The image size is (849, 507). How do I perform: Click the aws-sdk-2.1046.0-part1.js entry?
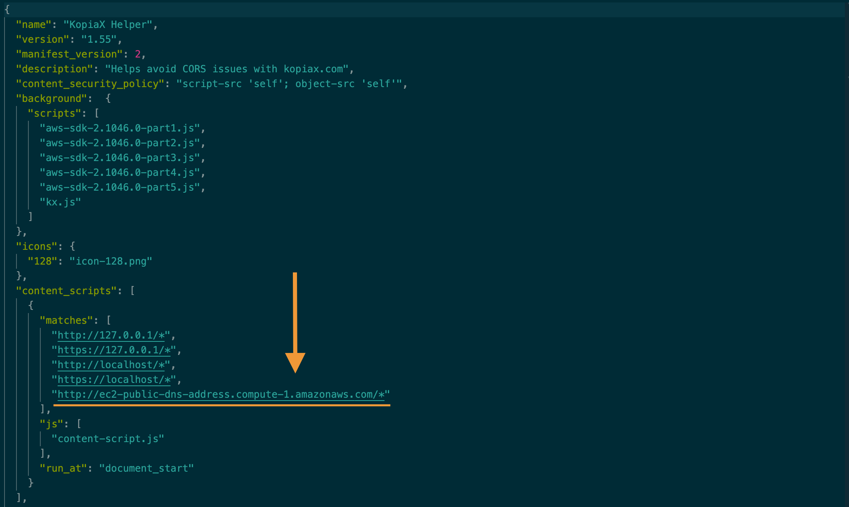(120, 128)
